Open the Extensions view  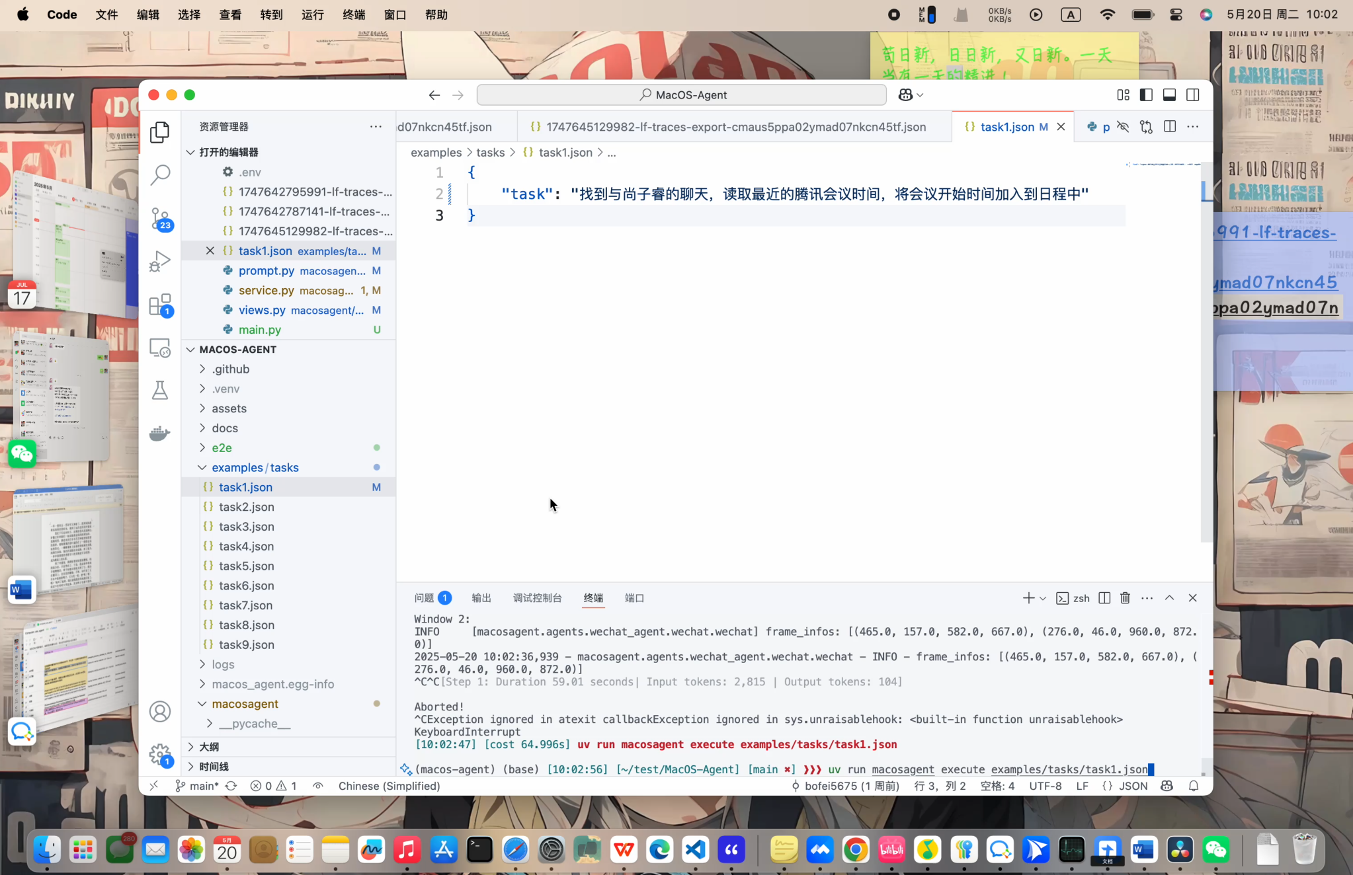160,305
